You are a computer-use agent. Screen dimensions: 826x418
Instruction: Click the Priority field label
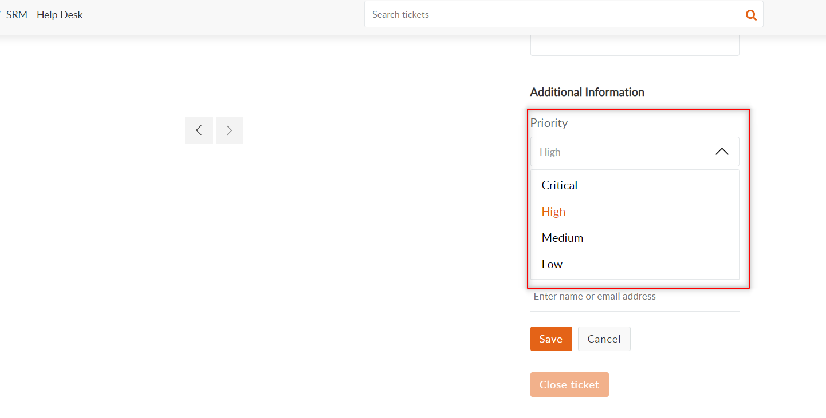(x=549, y=123)
